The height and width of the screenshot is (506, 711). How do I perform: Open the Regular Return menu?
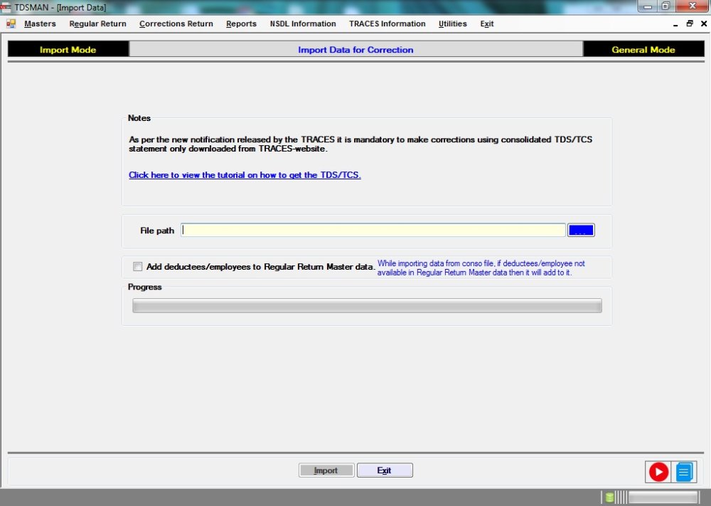(97, 23)
